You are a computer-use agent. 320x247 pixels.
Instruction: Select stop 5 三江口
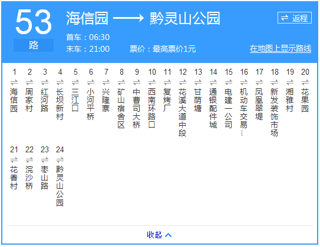point(75,100)
